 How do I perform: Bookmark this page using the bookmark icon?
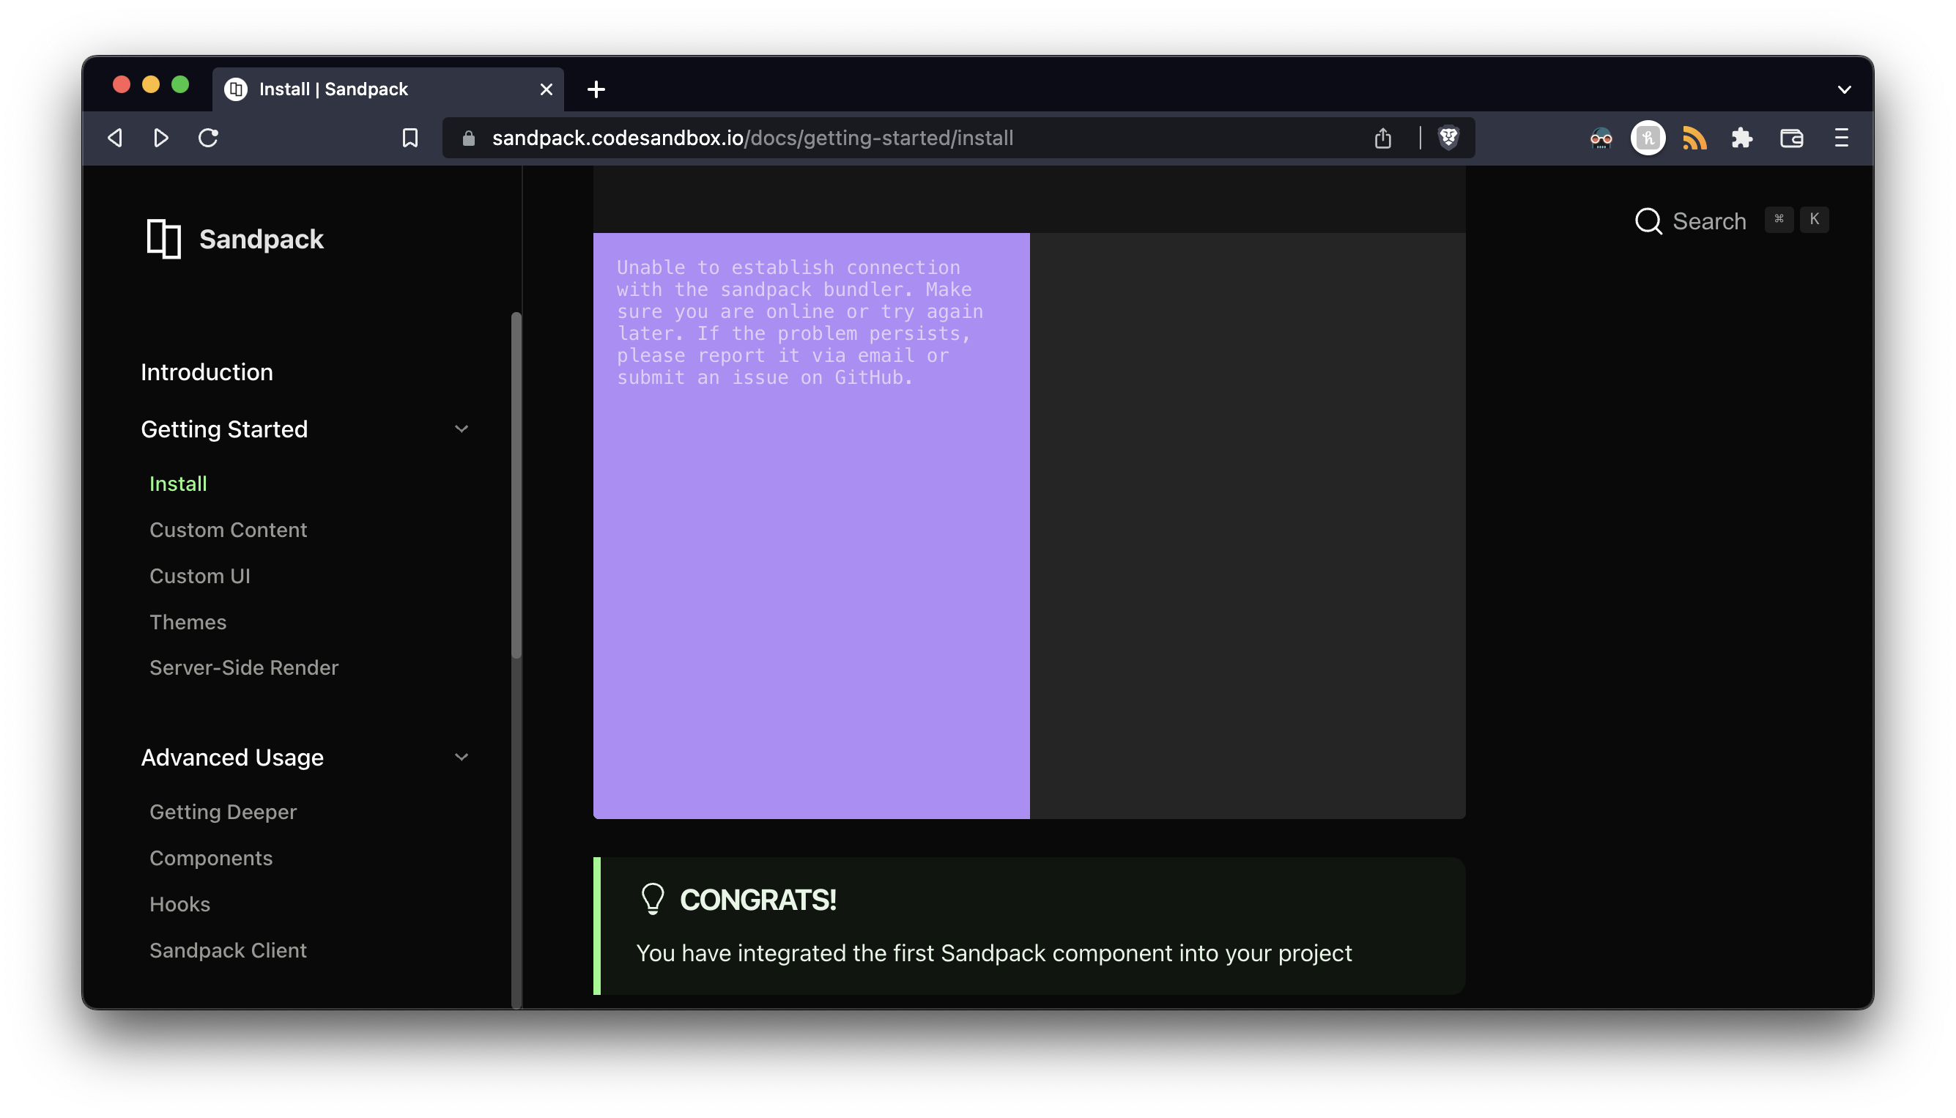tap(410, 138)
